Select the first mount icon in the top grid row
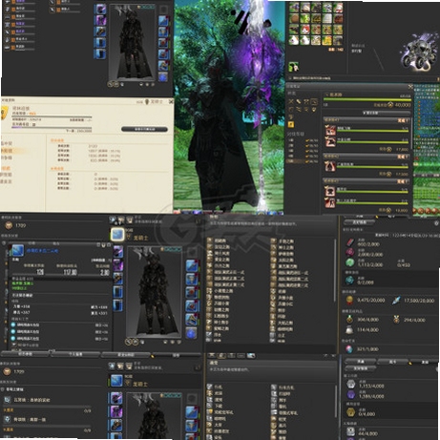 [294, 8]
